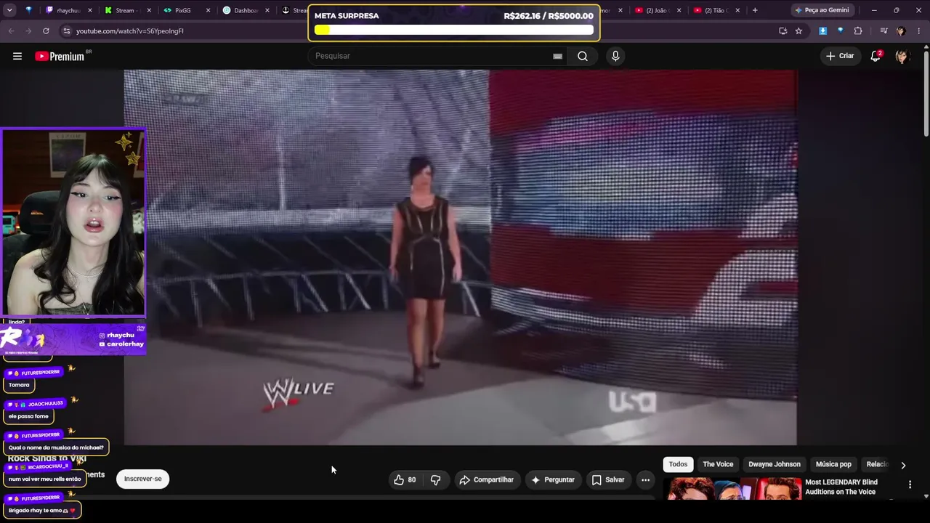Go to YouTube Premium home logo

point(60,56)
